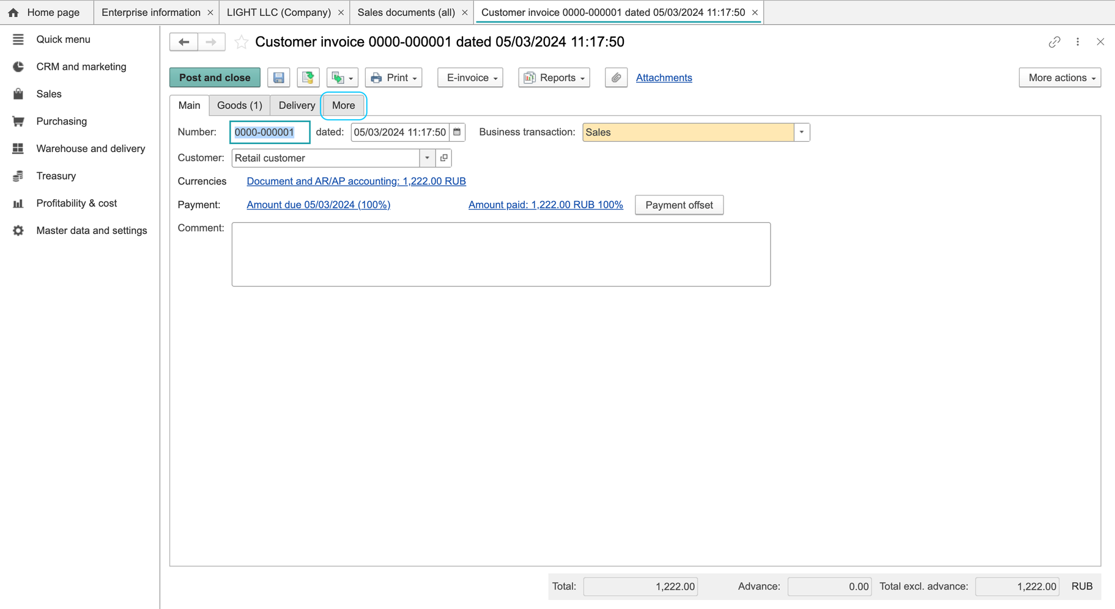Open the Quick menu hamburger
The height and width of the screenshot is (609, 1115).
point(18,39)
